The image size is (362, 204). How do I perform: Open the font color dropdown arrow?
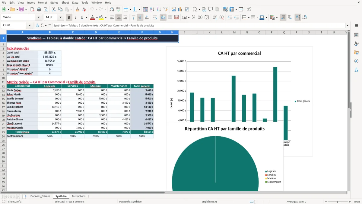pos(97,18)
